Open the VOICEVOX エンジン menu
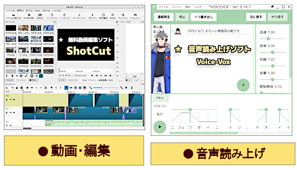Viewport: 297px width, 170px height. [176, 7]
